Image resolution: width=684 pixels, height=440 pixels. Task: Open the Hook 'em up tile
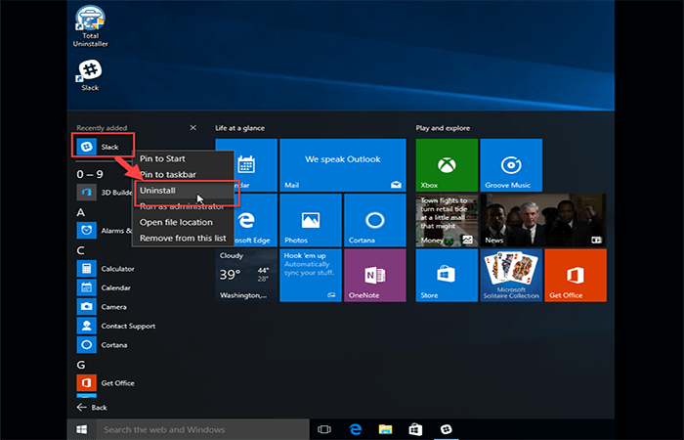click(x=311, y=275)
